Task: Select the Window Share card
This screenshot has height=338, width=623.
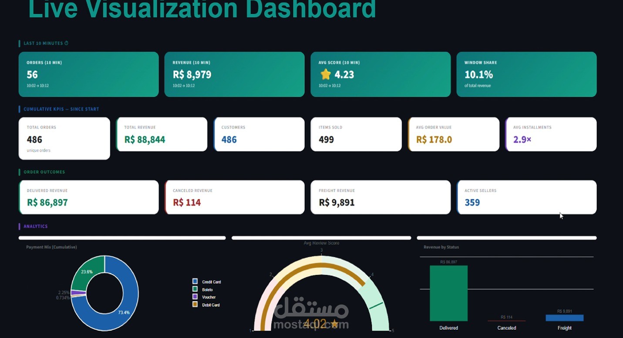Action: click(x=526, y=74)
